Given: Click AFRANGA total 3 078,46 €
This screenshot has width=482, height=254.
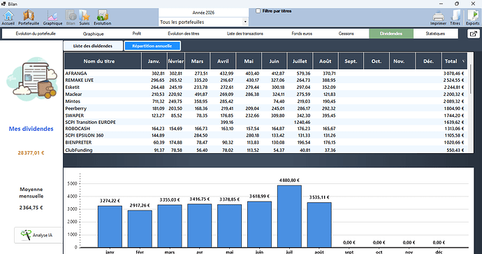Looking at the screenshot, I should (x=454, y=73).
